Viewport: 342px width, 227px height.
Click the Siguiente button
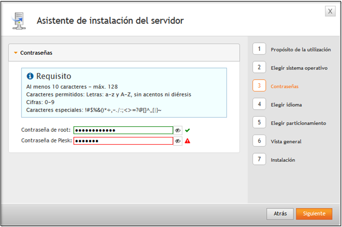coord(314,214)
